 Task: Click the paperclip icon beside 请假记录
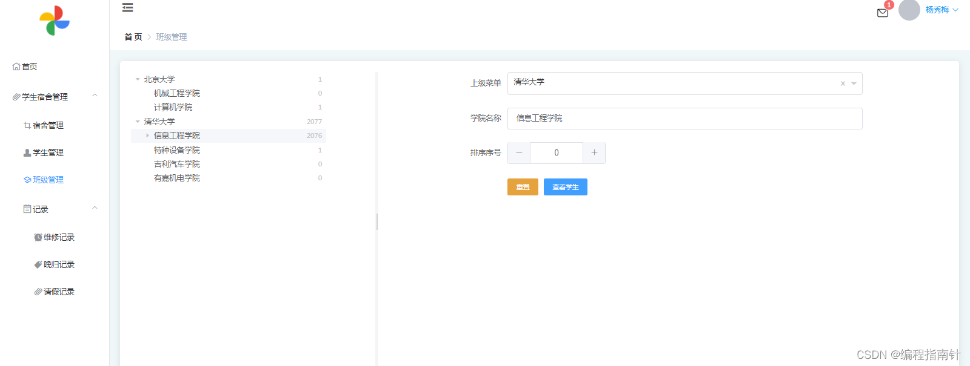click(x=38, y=292)
